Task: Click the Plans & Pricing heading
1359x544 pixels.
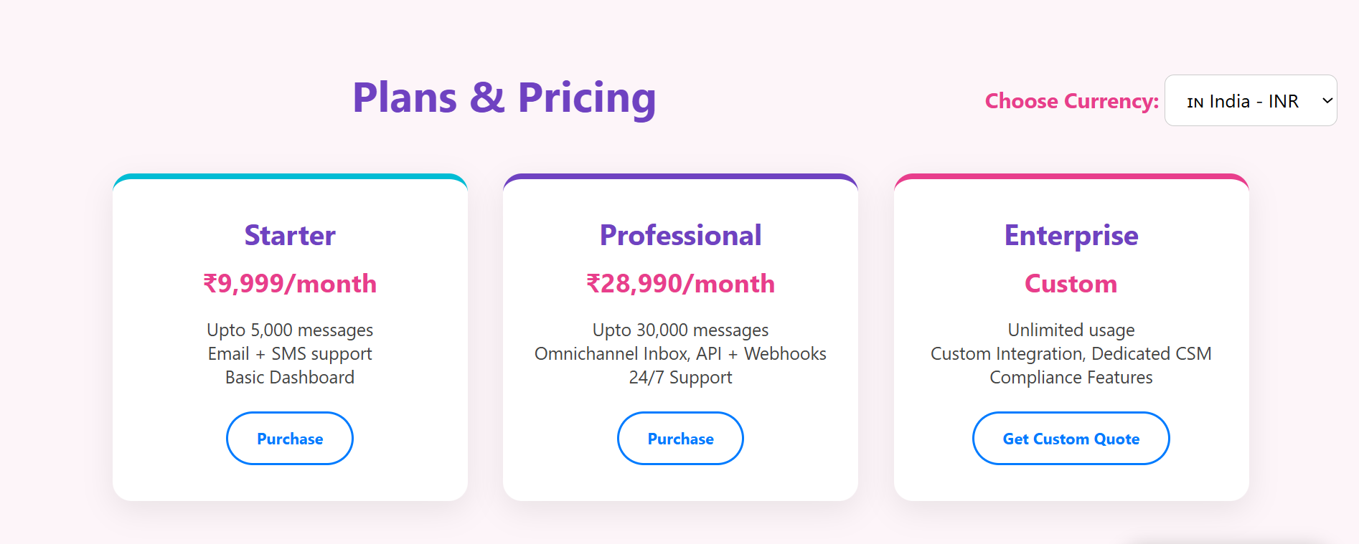Action: click(504, 98)
